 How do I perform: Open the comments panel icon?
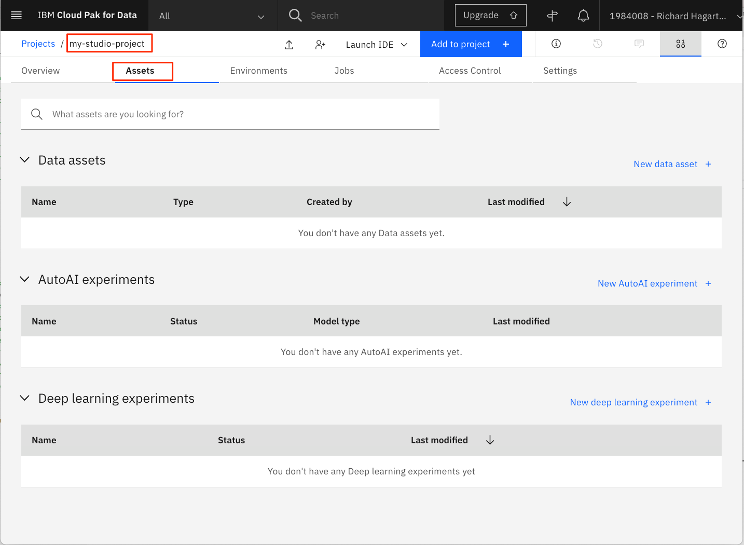[639, 44]
